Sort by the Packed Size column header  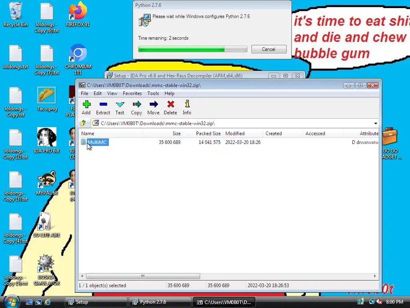[202, 134]
